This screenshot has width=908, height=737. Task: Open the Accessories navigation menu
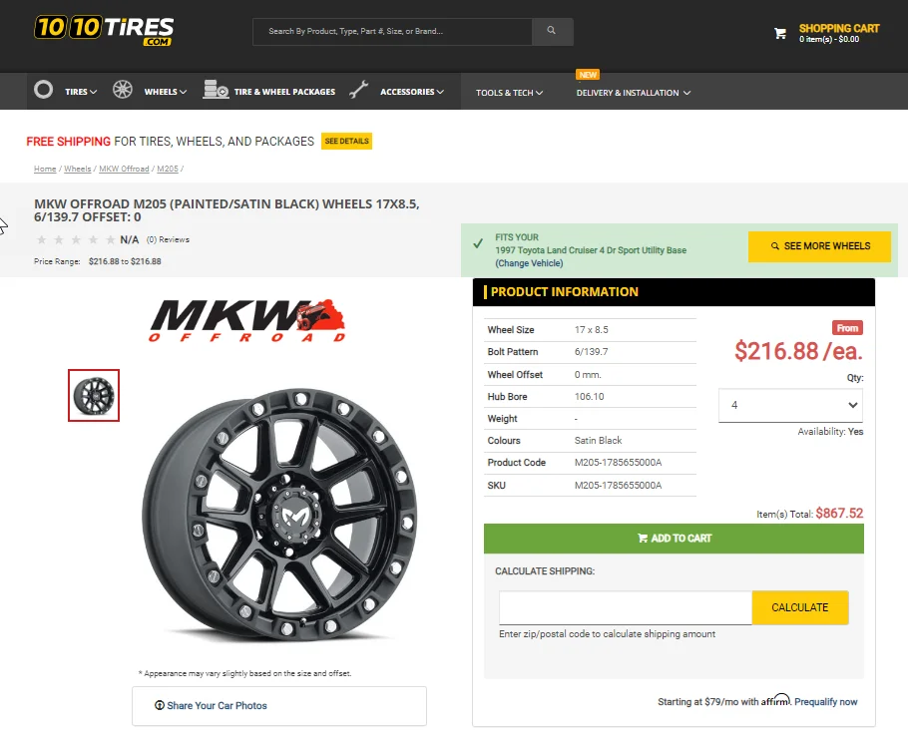pos(412,92)
